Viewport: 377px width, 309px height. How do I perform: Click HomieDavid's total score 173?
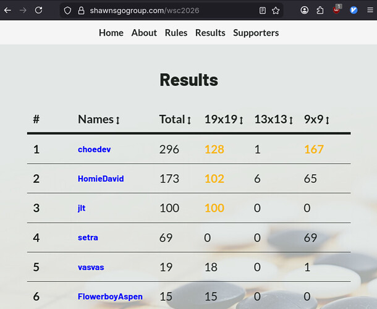pyautogui.click(x=169, y=179)
